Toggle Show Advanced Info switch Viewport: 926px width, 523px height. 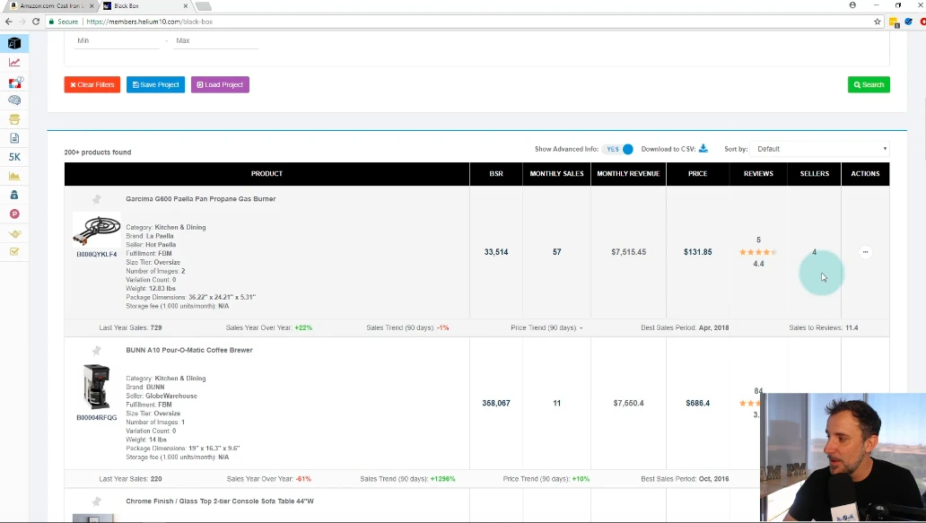point(619,149)
